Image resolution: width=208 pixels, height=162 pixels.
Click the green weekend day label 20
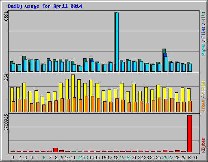128,158
